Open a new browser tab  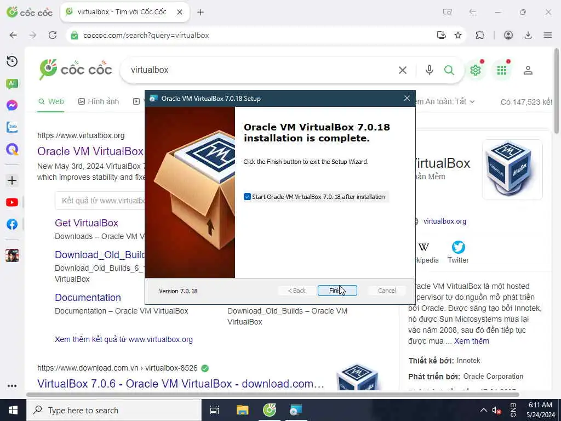coord(201,12)
